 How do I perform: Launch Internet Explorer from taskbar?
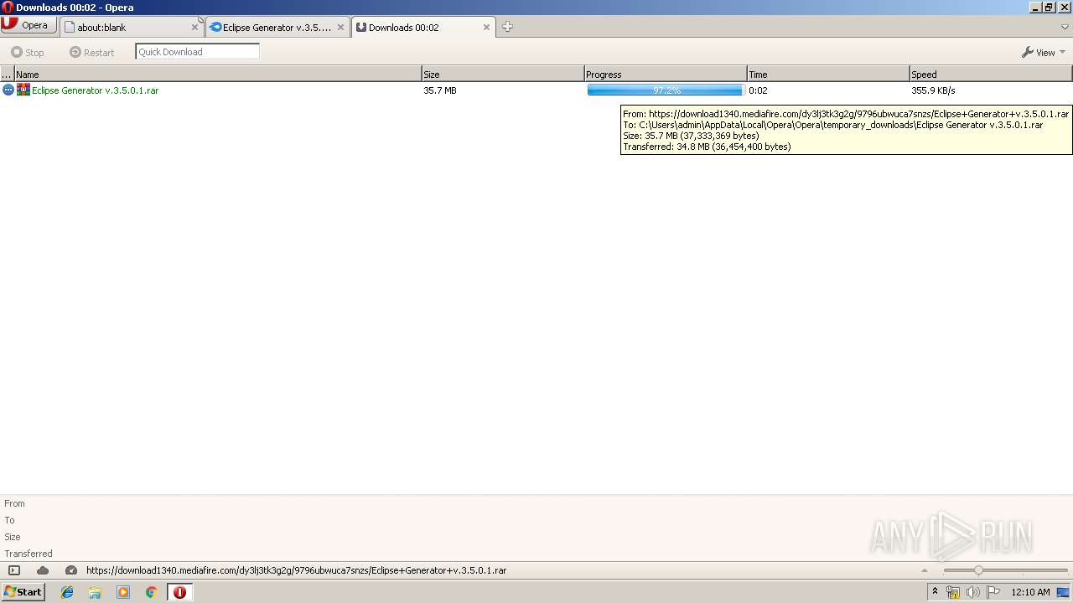[67, 592]
